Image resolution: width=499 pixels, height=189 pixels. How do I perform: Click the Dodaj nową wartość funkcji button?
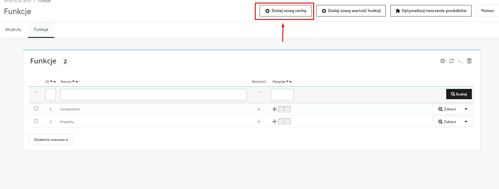click(351, 11)
